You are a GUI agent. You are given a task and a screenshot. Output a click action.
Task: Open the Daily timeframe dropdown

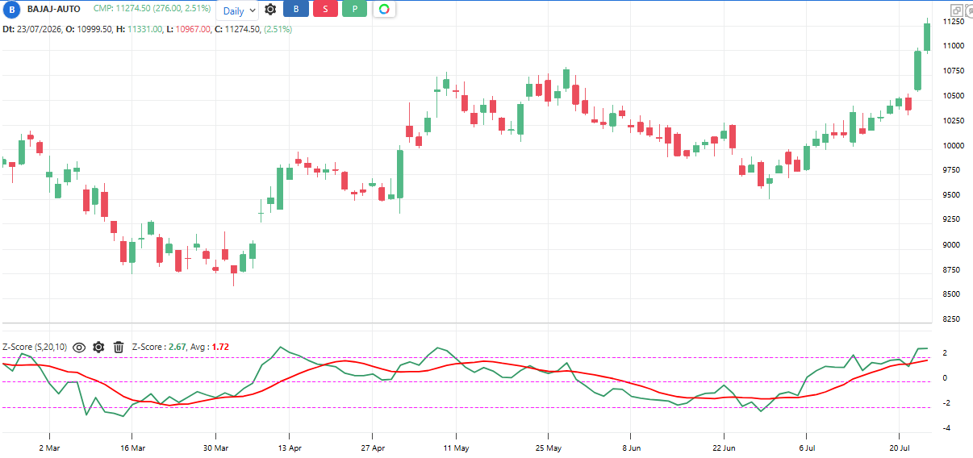tap(238, 10)
